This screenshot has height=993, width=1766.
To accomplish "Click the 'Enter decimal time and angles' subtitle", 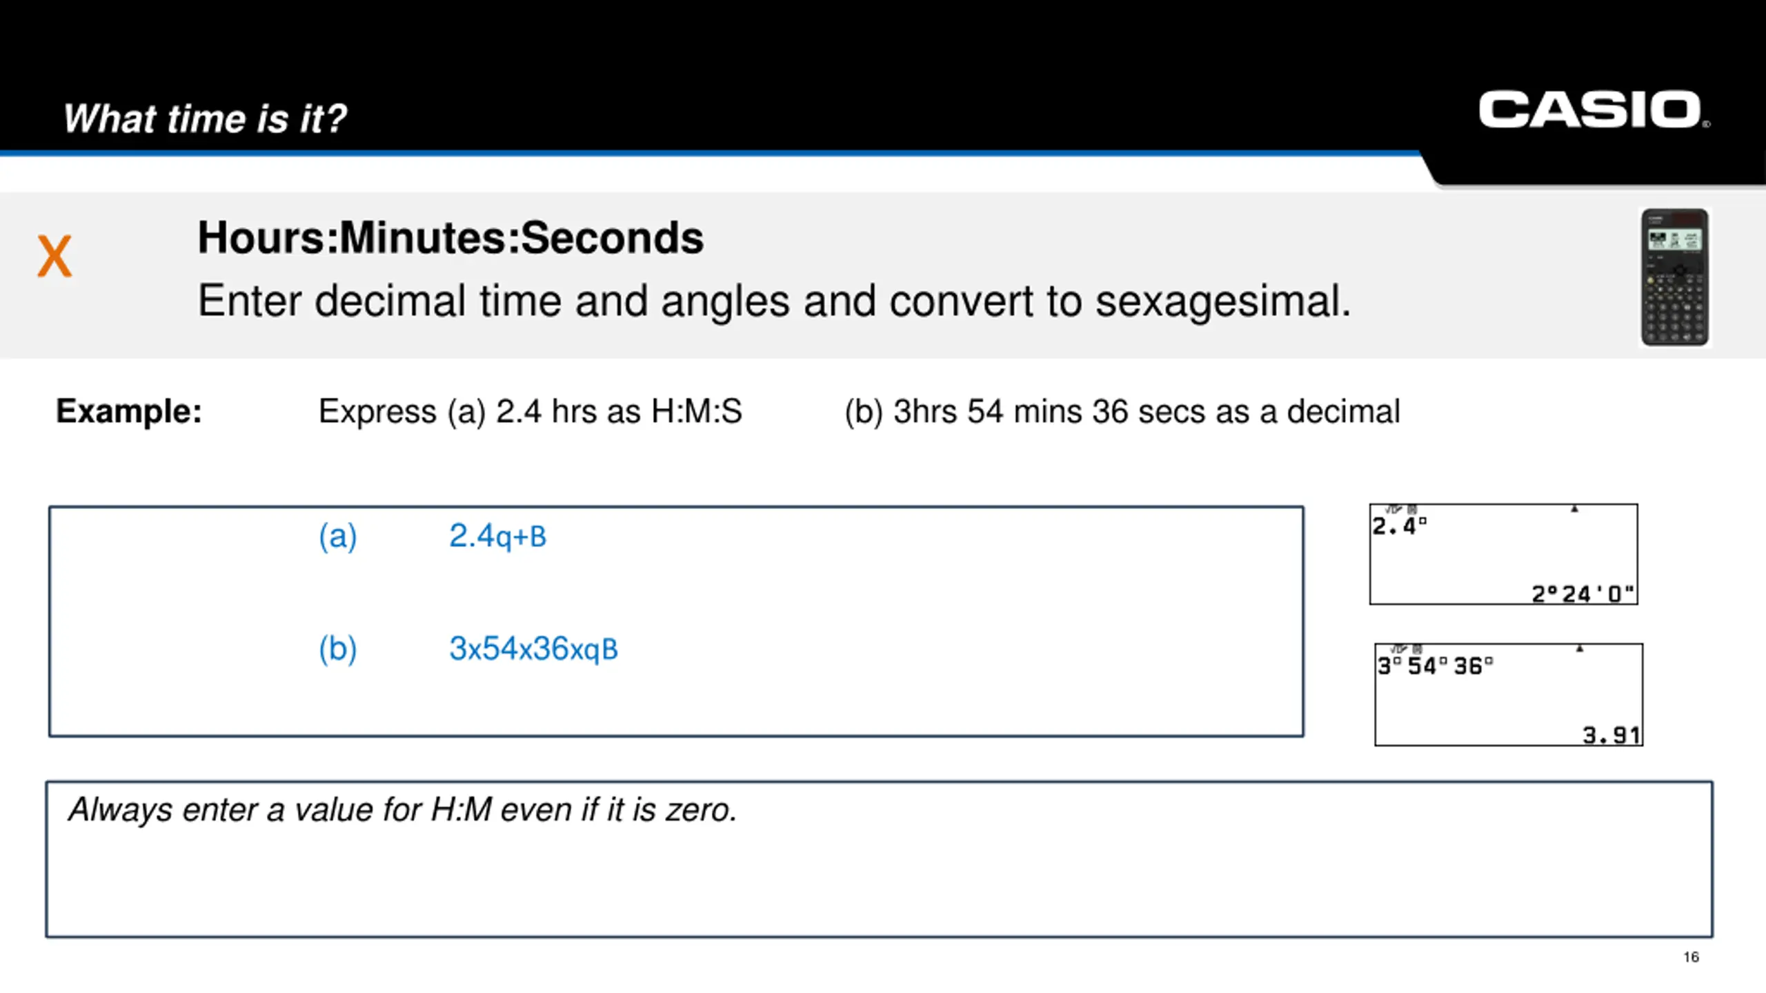I will coord(774,301).
